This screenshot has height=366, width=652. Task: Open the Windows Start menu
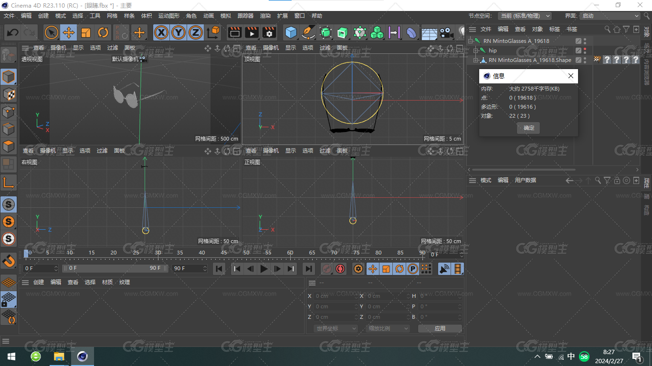click(11, 356)
